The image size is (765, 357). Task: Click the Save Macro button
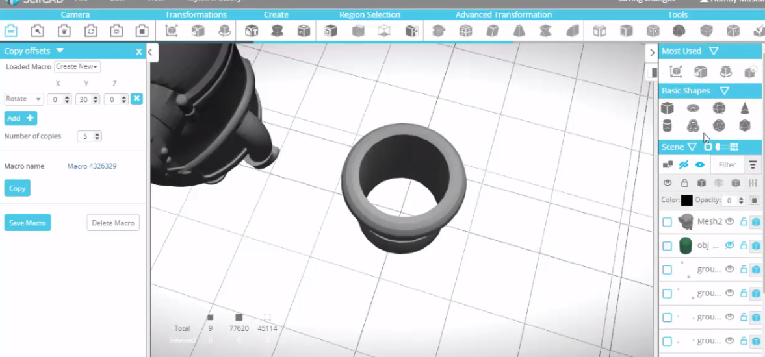click(x=27, y=223)
